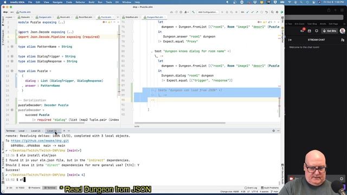Click the Git update project arrow
Image resolution: width=347 pixels, height=195 pixels.
(x=248, y=12)
